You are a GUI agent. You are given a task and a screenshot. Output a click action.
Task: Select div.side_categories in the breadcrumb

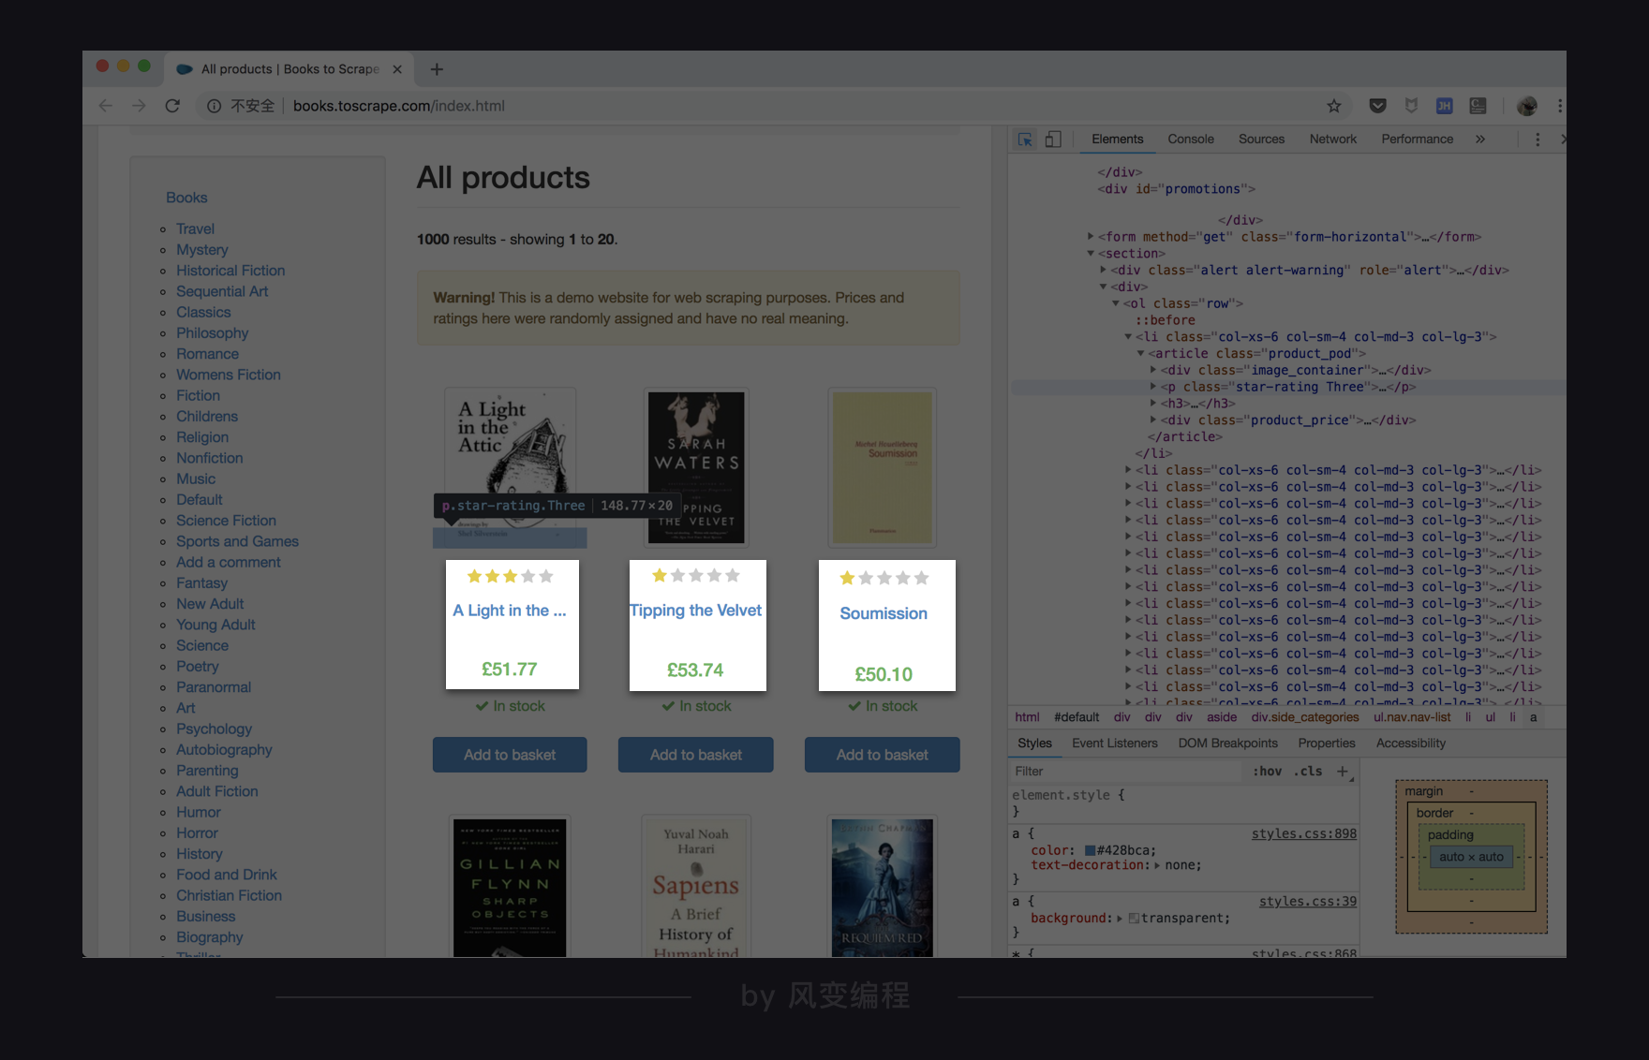click(x=1305, y=717)
